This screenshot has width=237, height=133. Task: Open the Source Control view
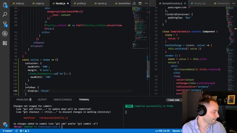5,24
